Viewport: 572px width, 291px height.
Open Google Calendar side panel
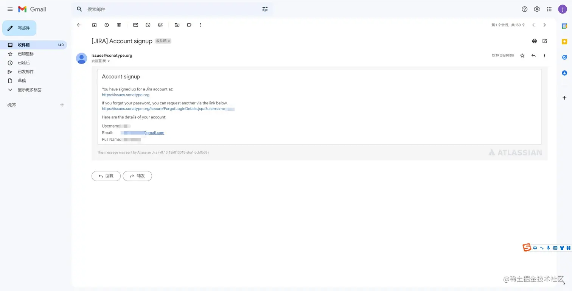(564, 26)
